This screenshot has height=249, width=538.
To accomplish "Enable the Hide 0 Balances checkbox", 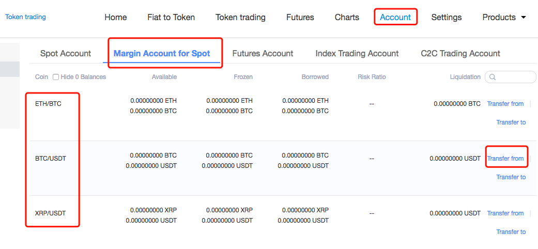I will click(x=56, y=77).
